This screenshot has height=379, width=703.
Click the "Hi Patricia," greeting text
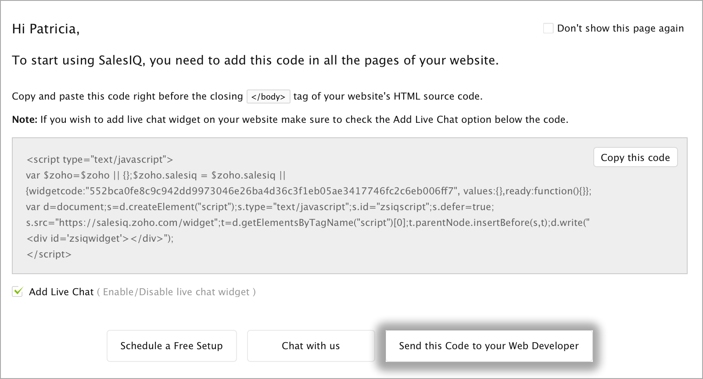(46, 29)
